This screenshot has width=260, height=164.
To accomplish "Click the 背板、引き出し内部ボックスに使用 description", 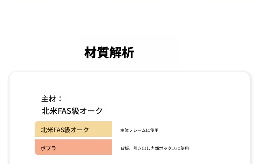I will pyautogui.click(x=155, y=148).
